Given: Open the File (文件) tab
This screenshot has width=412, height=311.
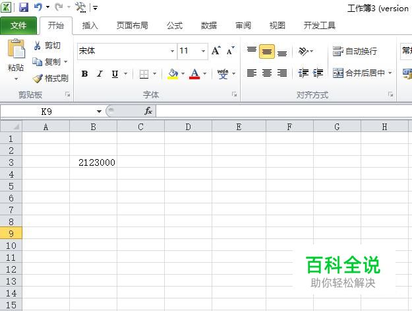Looking at the screenshot, I should [x=18, y=26].
